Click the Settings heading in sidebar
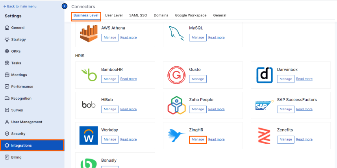The width and height of the screenshot is (337, 168). click(x=13, y=16)
